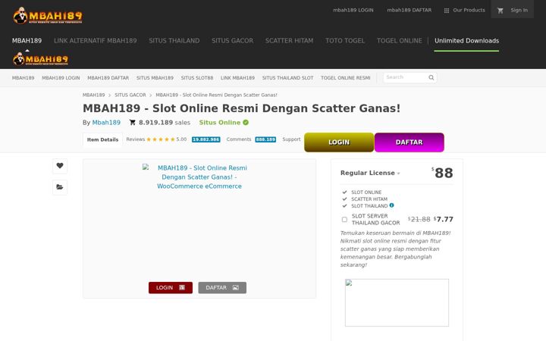Click the shopping cart icon in the header
Viewport: 546px width, 341px height.
pyautogui.click(x=500, y=11)
